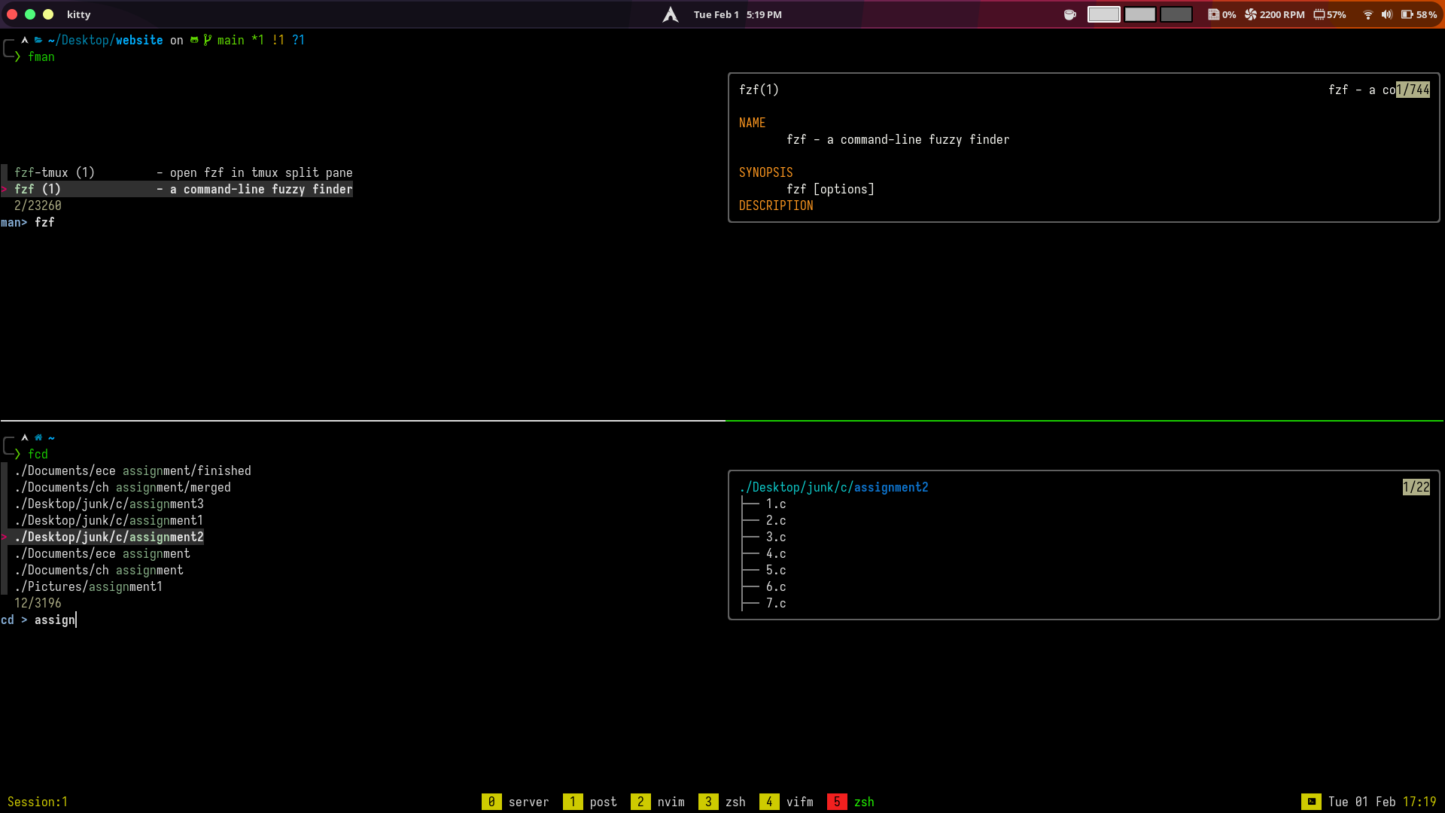1445x813 pixels.
Task: Select 7.c in the assignment2 preview tree
Action: pos(775,603)
